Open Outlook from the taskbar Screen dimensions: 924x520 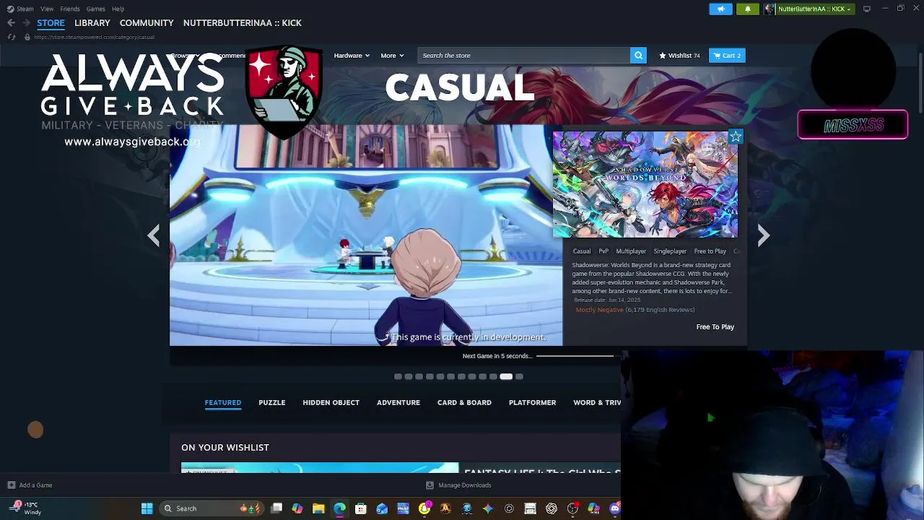point(382,508)
